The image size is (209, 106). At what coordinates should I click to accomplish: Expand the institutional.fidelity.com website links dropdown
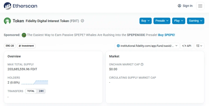[x=147, y=46]
